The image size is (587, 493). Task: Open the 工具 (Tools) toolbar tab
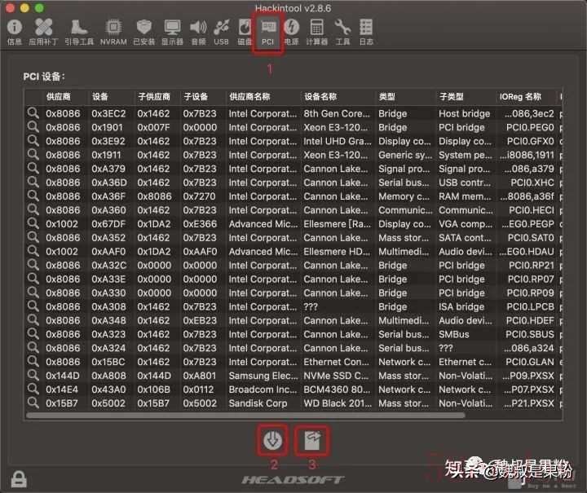(342, 32)
